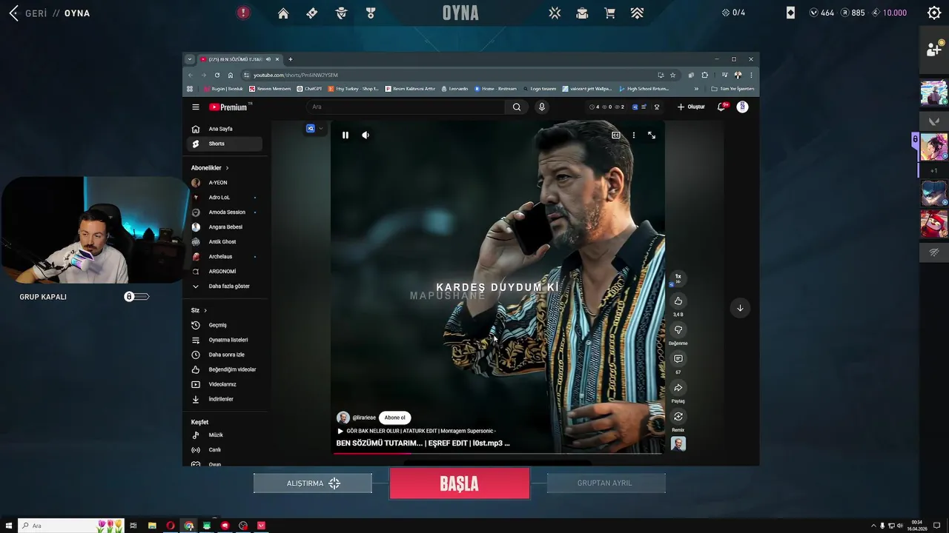Viewport: 949px width, 533px height.
Task: Open Beğendiğim videolar
Action: click(225, 369)
